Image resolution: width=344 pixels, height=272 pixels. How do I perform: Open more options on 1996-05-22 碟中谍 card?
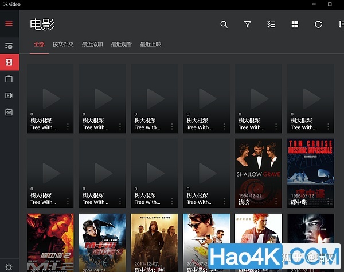tap(328, 201)
